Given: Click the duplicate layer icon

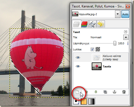Looking at the screenshot, I should [x=105, y=92].
